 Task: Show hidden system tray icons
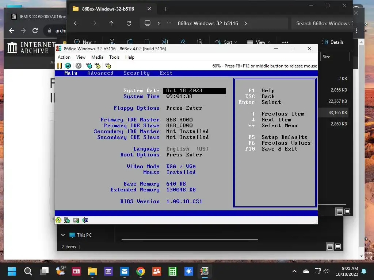pyautogui.click(x=294, y=271)
